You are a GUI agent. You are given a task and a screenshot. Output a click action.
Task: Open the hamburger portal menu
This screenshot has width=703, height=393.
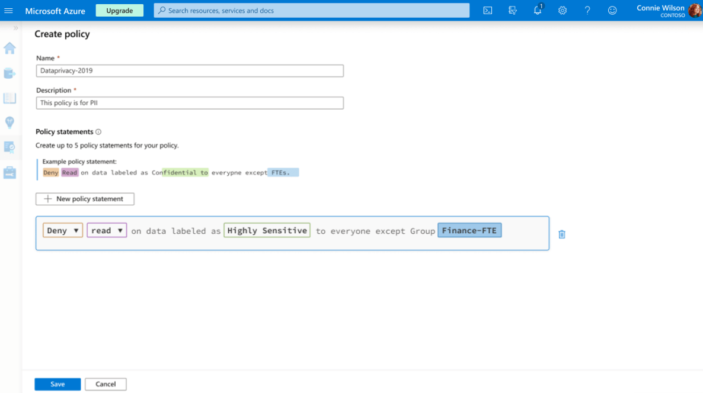(x=9, y=11)
